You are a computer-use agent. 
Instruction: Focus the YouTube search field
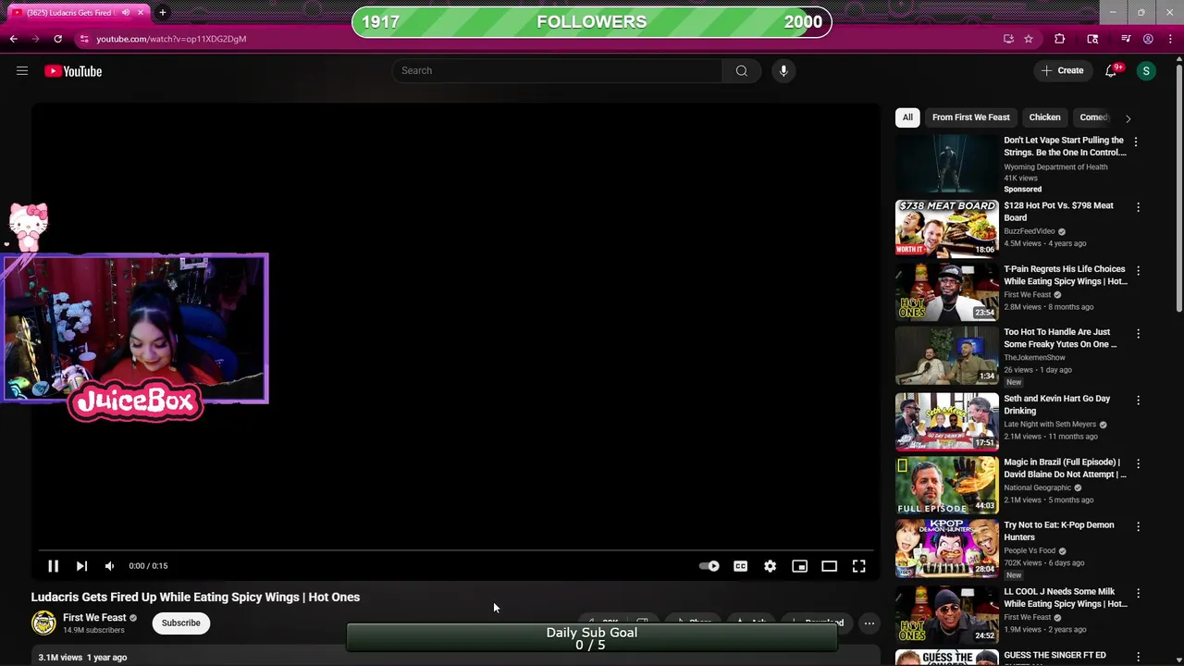(x=557, y=70)
